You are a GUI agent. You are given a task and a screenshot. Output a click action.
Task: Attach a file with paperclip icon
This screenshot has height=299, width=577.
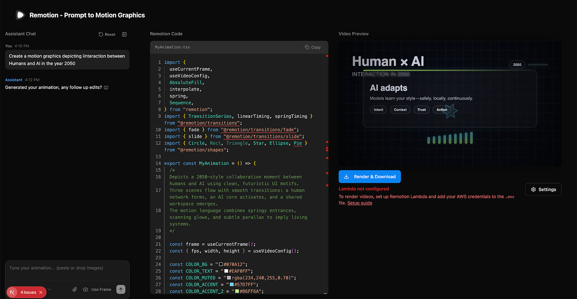coord(75,289)
